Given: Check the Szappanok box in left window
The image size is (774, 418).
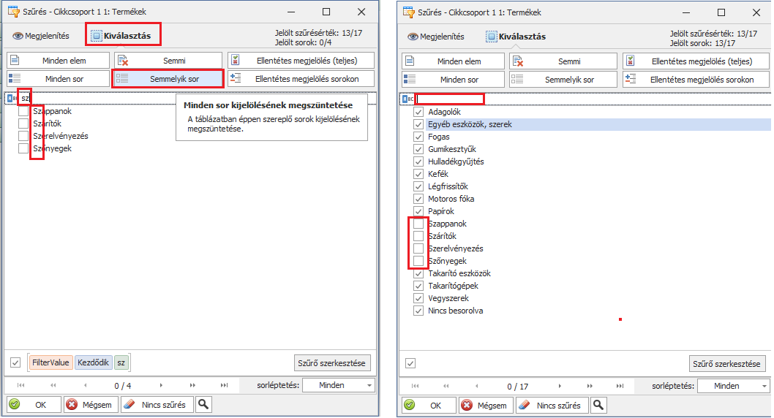Looking at the screenshot, I should (23, 111).
